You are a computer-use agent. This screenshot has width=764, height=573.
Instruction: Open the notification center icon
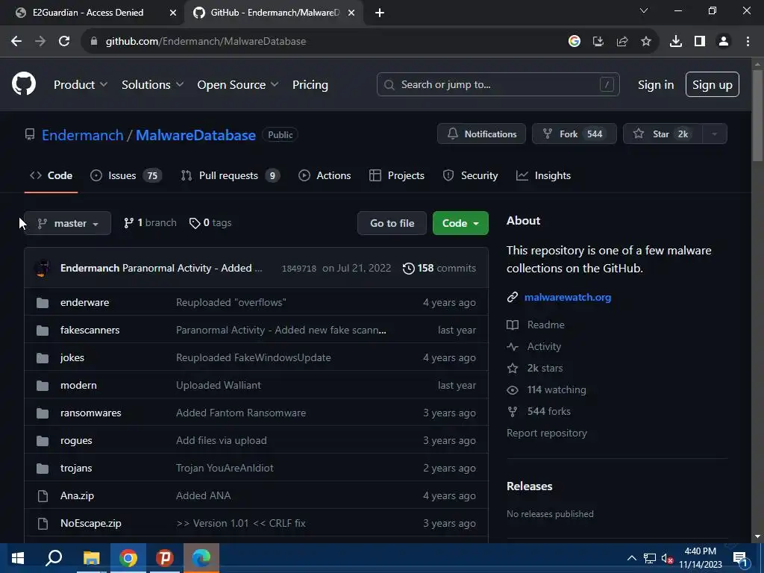(x=741, y=558)
